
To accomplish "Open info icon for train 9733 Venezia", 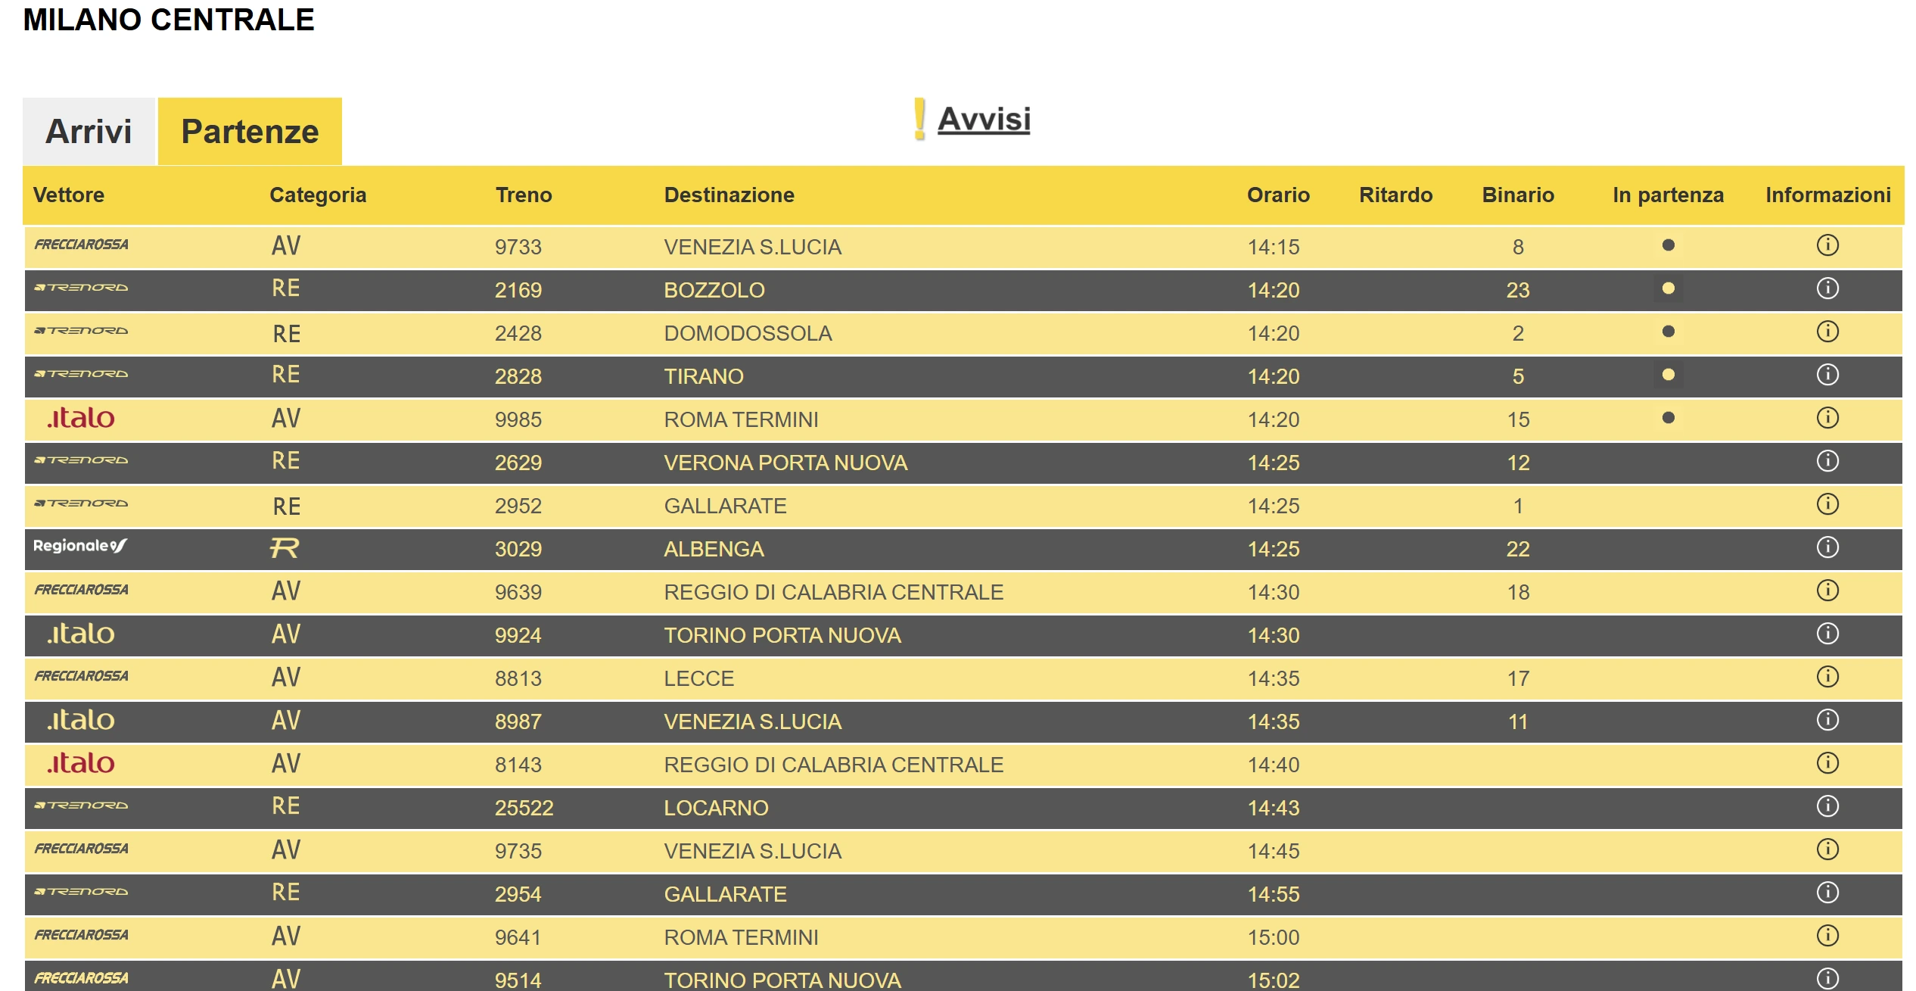I will (1827, 245).
